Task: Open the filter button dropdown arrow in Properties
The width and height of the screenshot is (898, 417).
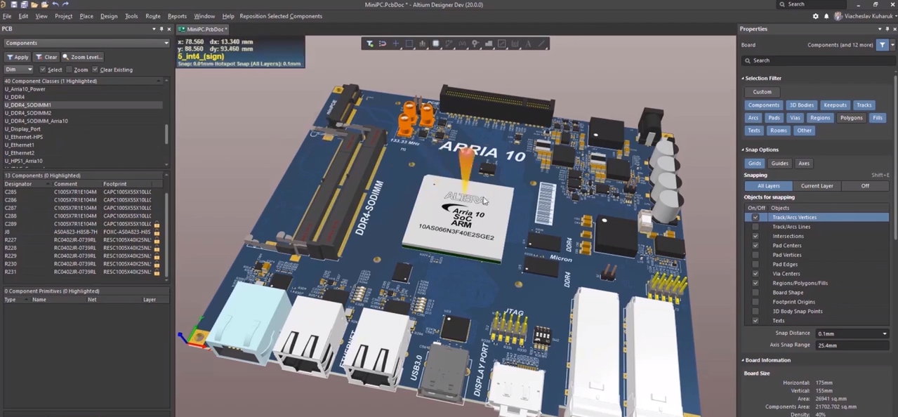Action: pyautogui.click(x=894, y=45)
